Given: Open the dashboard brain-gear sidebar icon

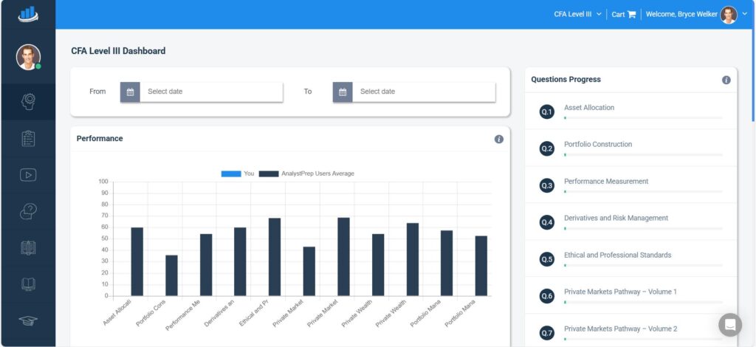Looking at the screenshot, I should [28, 102].
